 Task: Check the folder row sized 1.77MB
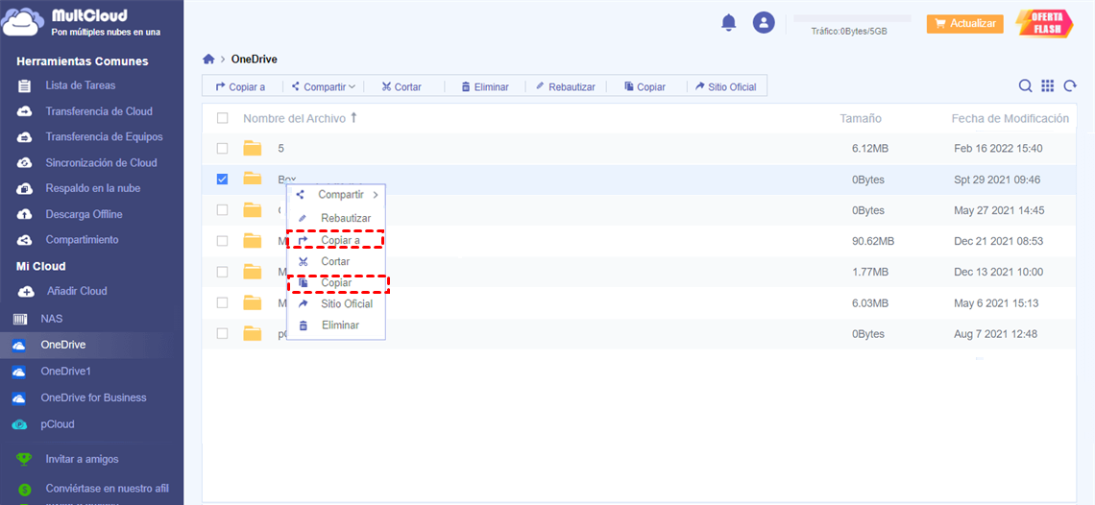point(222,272)
